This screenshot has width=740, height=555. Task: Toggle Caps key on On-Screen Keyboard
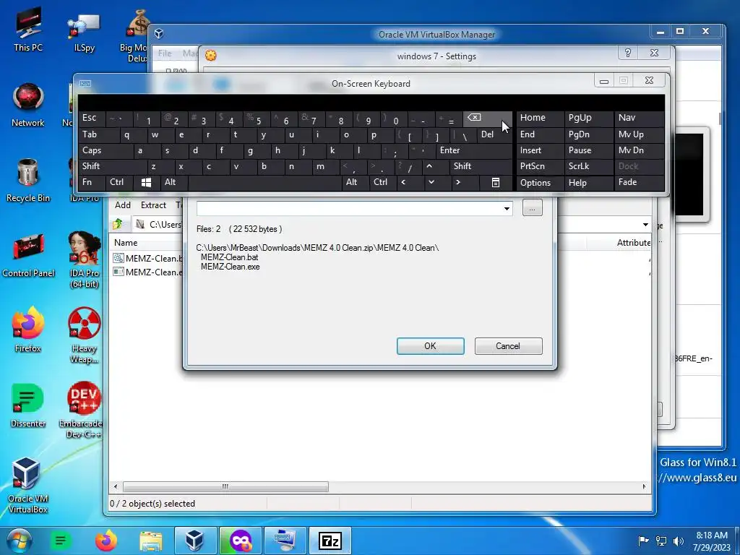106,150
